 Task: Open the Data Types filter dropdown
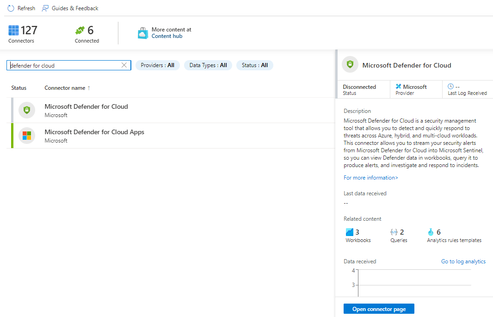(208, 65)
